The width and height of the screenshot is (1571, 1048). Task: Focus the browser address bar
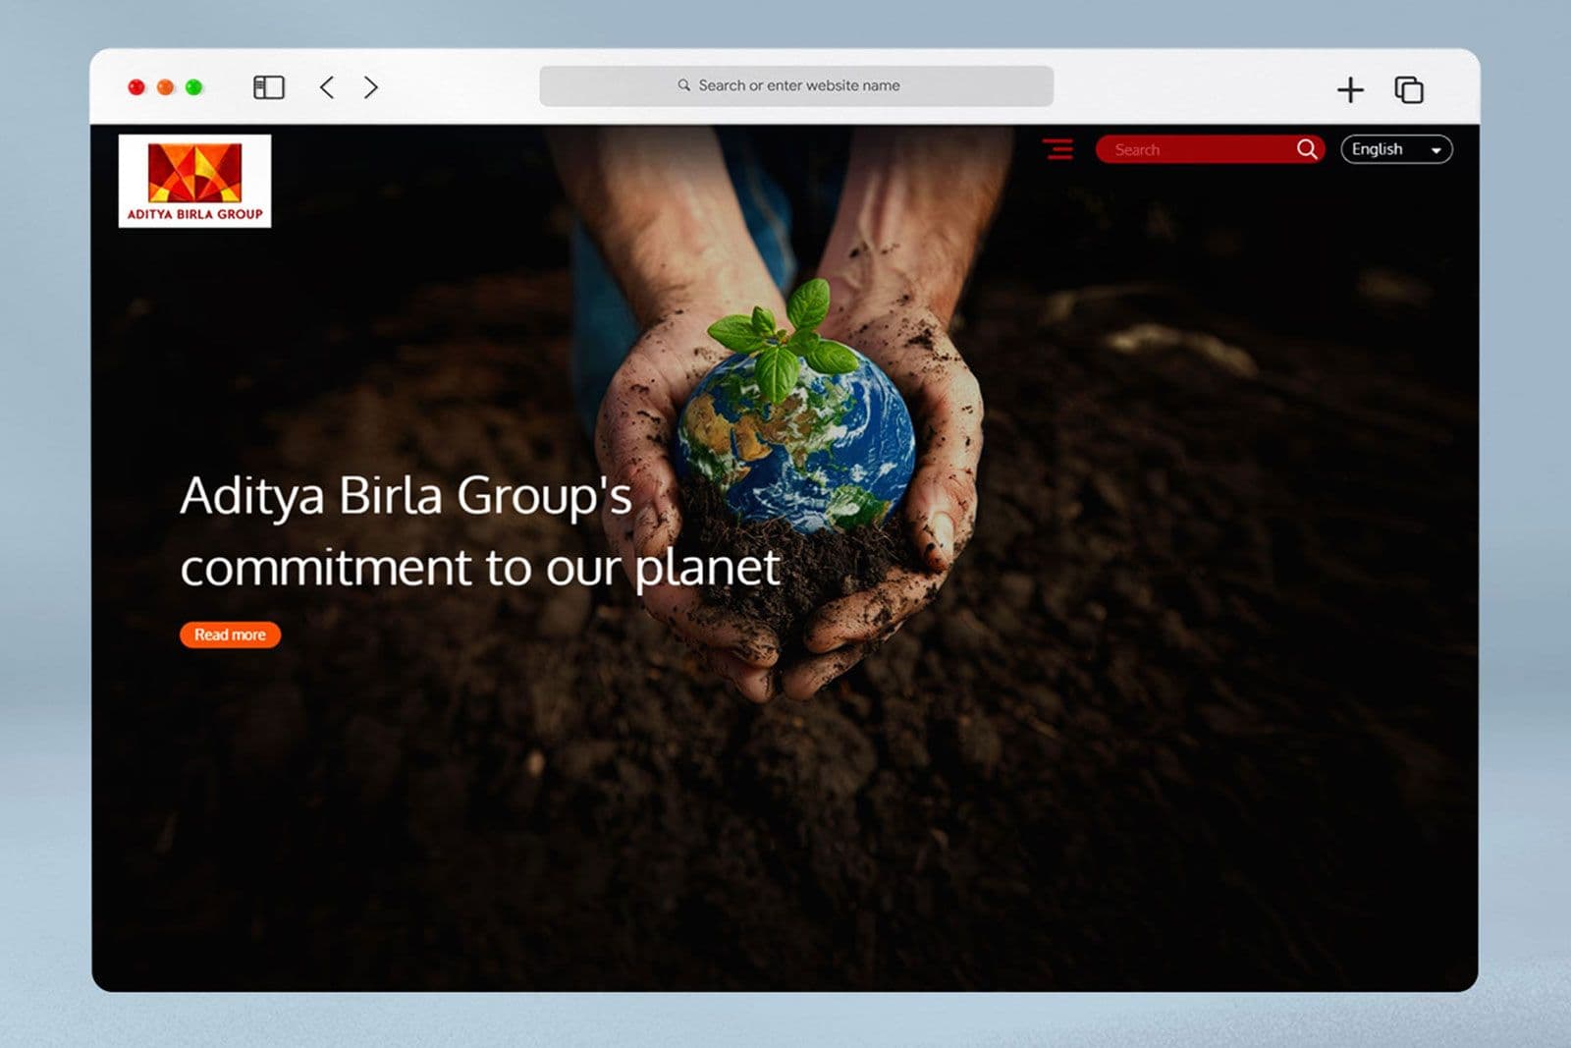[x=796, y=86]
